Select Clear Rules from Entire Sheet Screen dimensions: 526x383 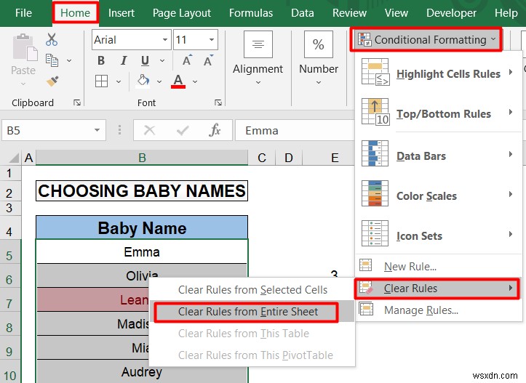[252, 312]
